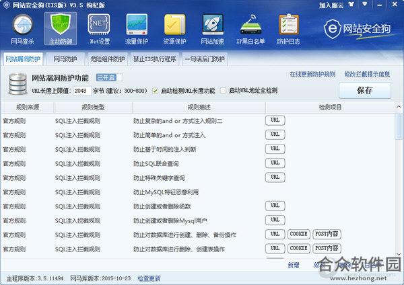404x285 pixels.
Task: Toggle URL for 防止复杂的and or 方式注入规则二
Action: [x=275, y=120]
